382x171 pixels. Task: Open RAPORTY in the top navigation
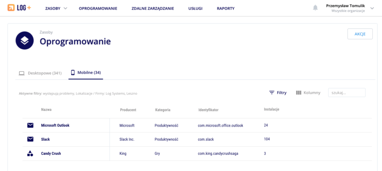226,8
